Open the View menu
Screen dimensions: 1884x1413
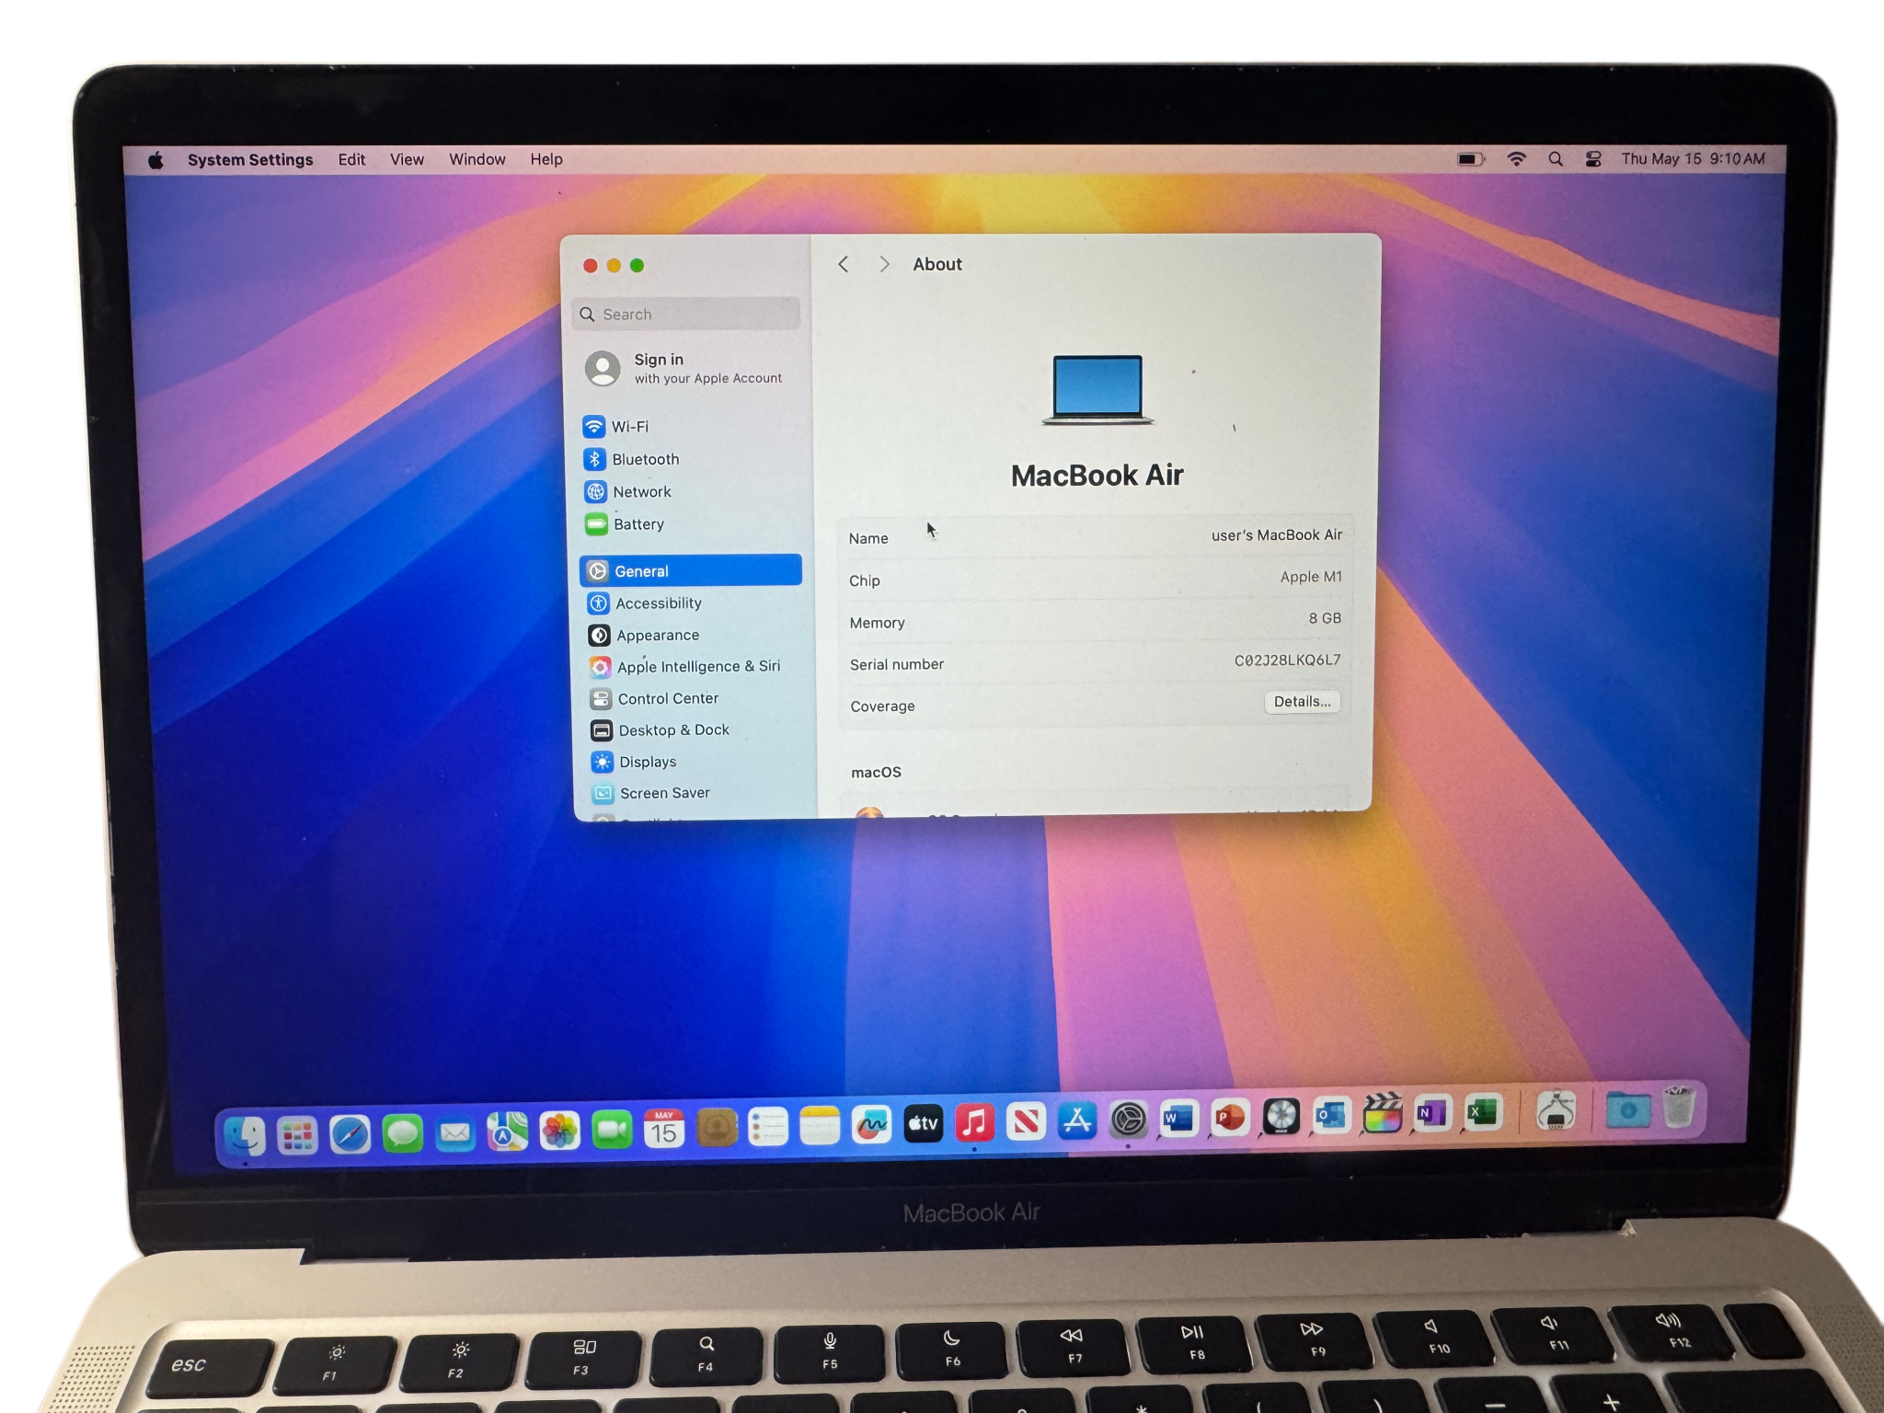click(x=407, y=160)
